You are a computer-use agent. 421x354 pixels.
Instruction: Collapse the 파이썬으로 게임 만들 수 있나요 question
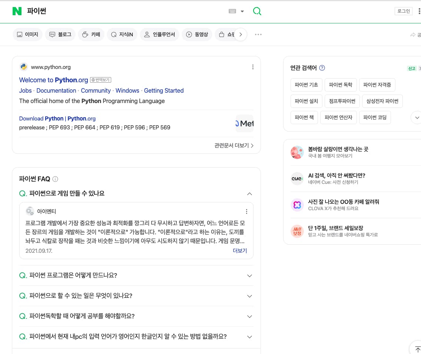249,193
